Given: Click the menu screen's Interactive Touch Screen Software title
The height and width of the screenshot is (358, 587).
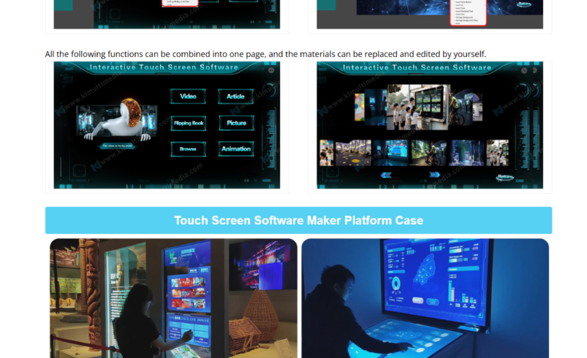Looking at the screenshot, I should [x=164, y=67].
